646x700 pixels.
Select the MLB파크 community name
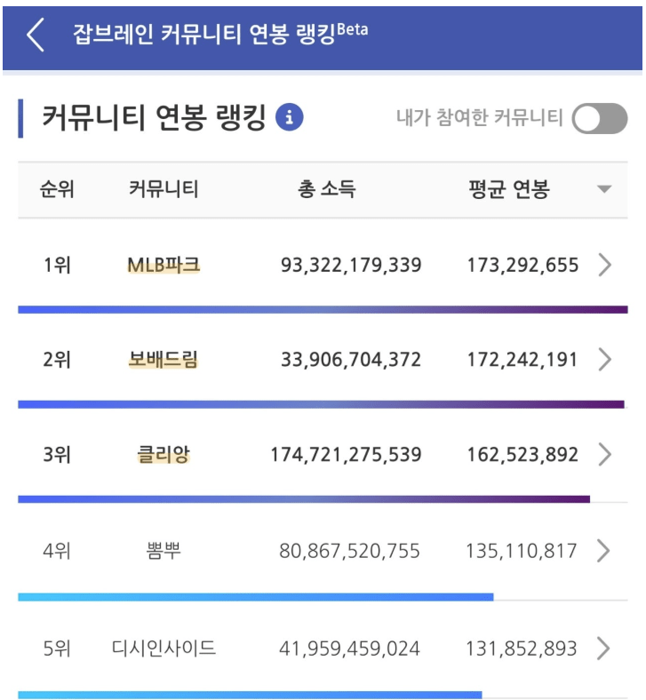click(x=163, y=265)
